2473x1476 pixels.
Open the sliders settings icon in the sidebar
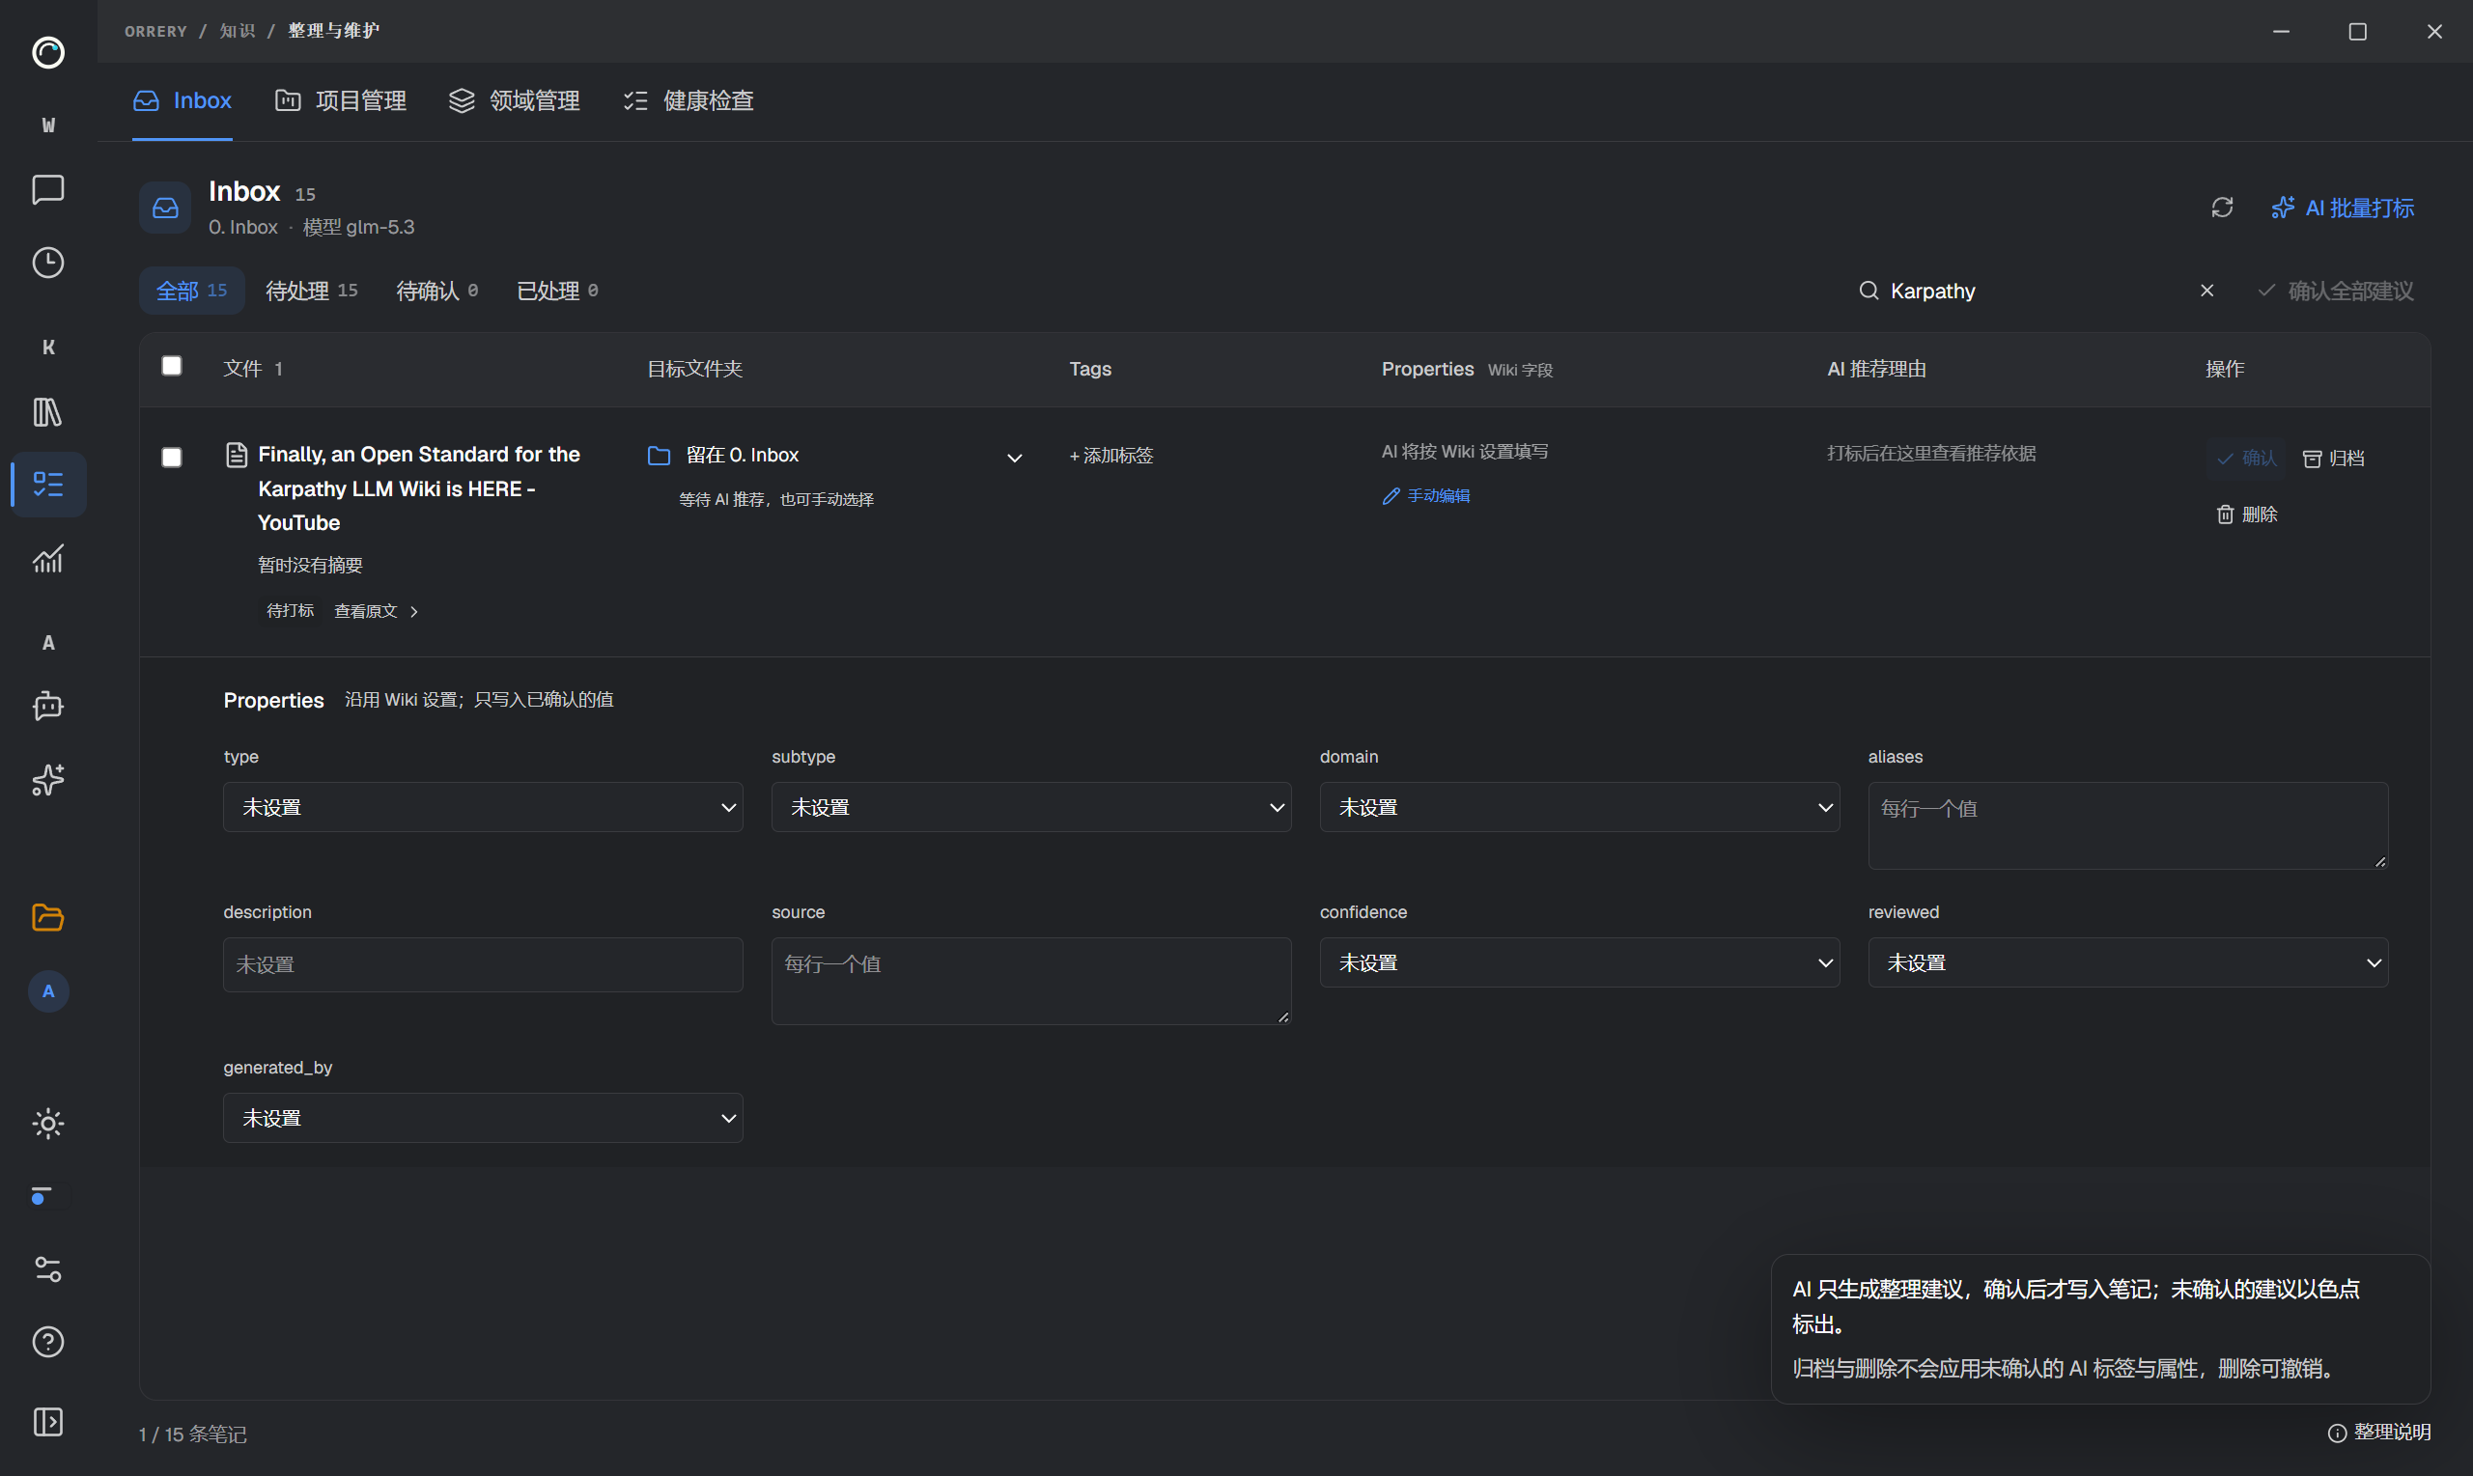click(x=47, y=1269)
